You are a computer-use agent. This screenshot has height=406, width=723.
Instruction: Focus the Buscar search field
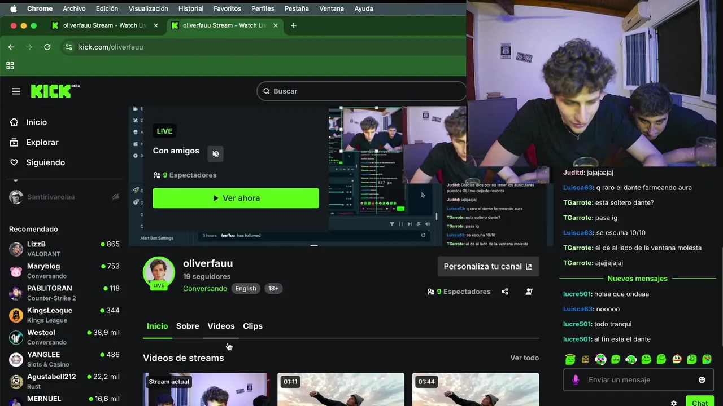tap(361, 91)
